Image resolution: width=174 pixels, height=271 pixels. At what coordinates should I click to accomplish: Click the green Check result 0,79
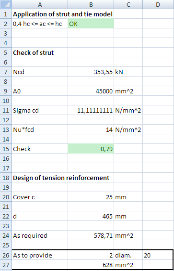(91, 149)
